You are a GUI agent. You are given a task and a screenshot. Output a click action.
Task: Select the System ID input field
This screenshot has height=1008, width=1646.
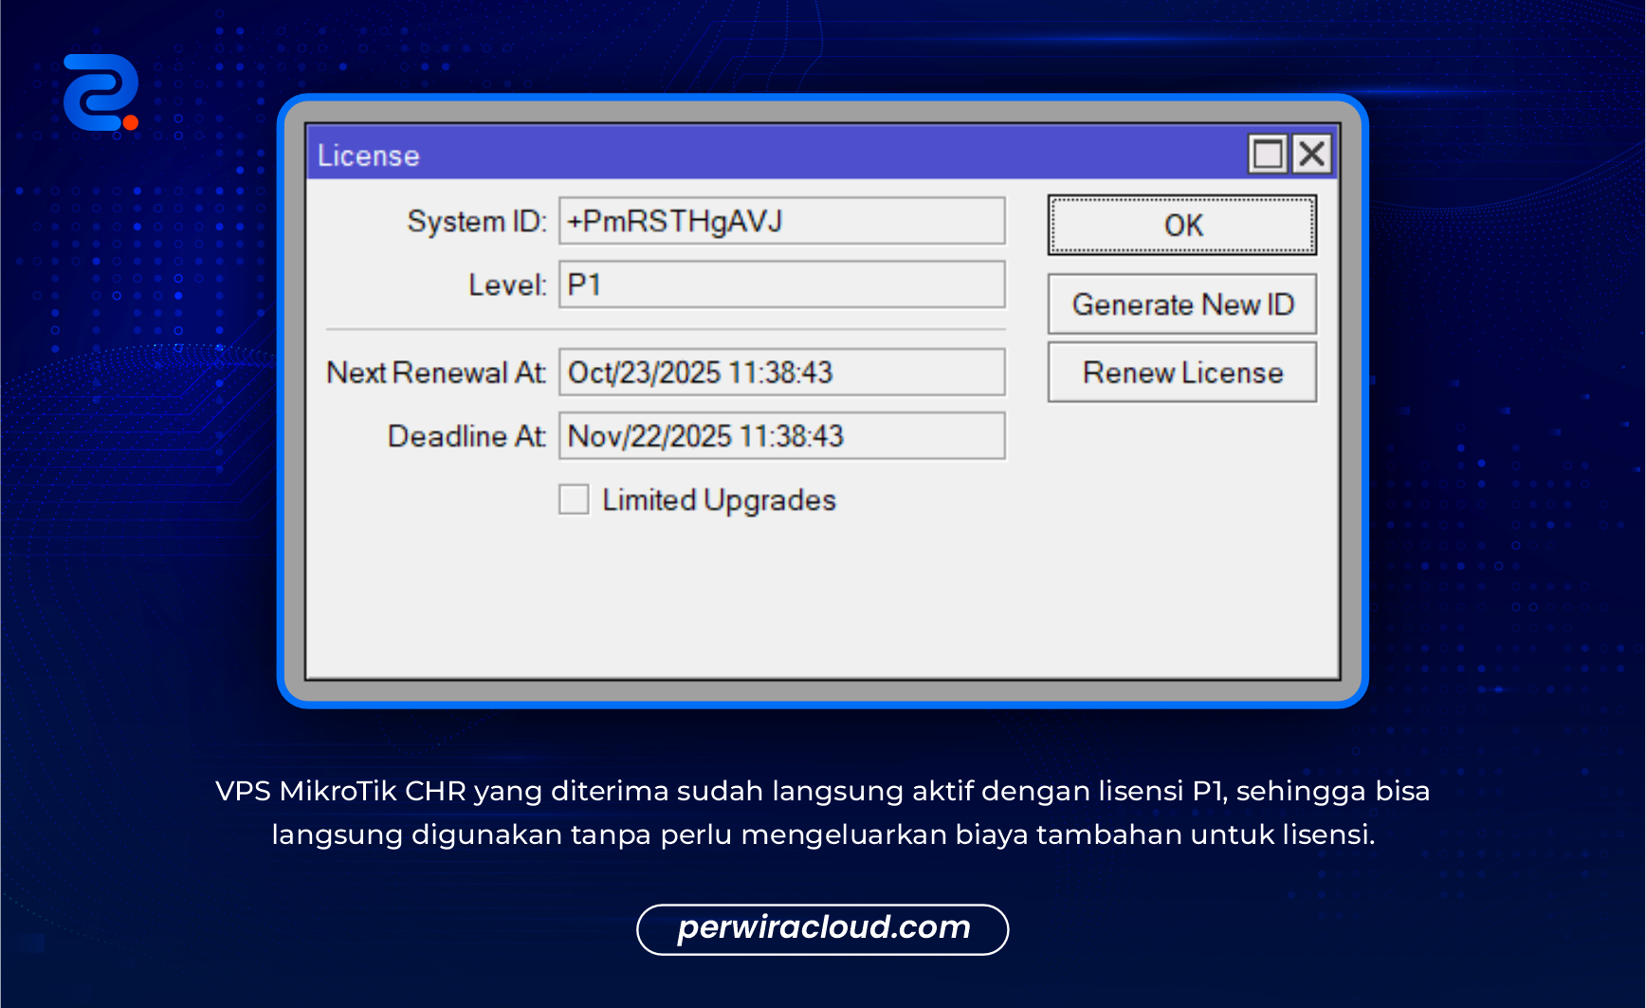pyautogui.click(x=781, y=221)
